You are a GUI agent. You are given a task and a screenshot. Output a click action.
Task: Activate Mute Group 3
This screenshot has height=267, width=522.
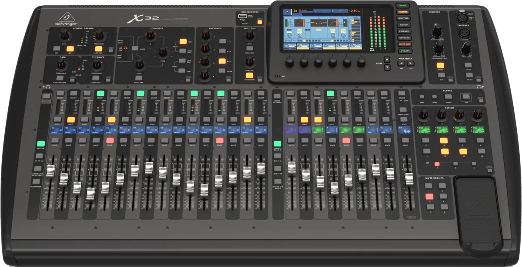[x=429, y=197]
